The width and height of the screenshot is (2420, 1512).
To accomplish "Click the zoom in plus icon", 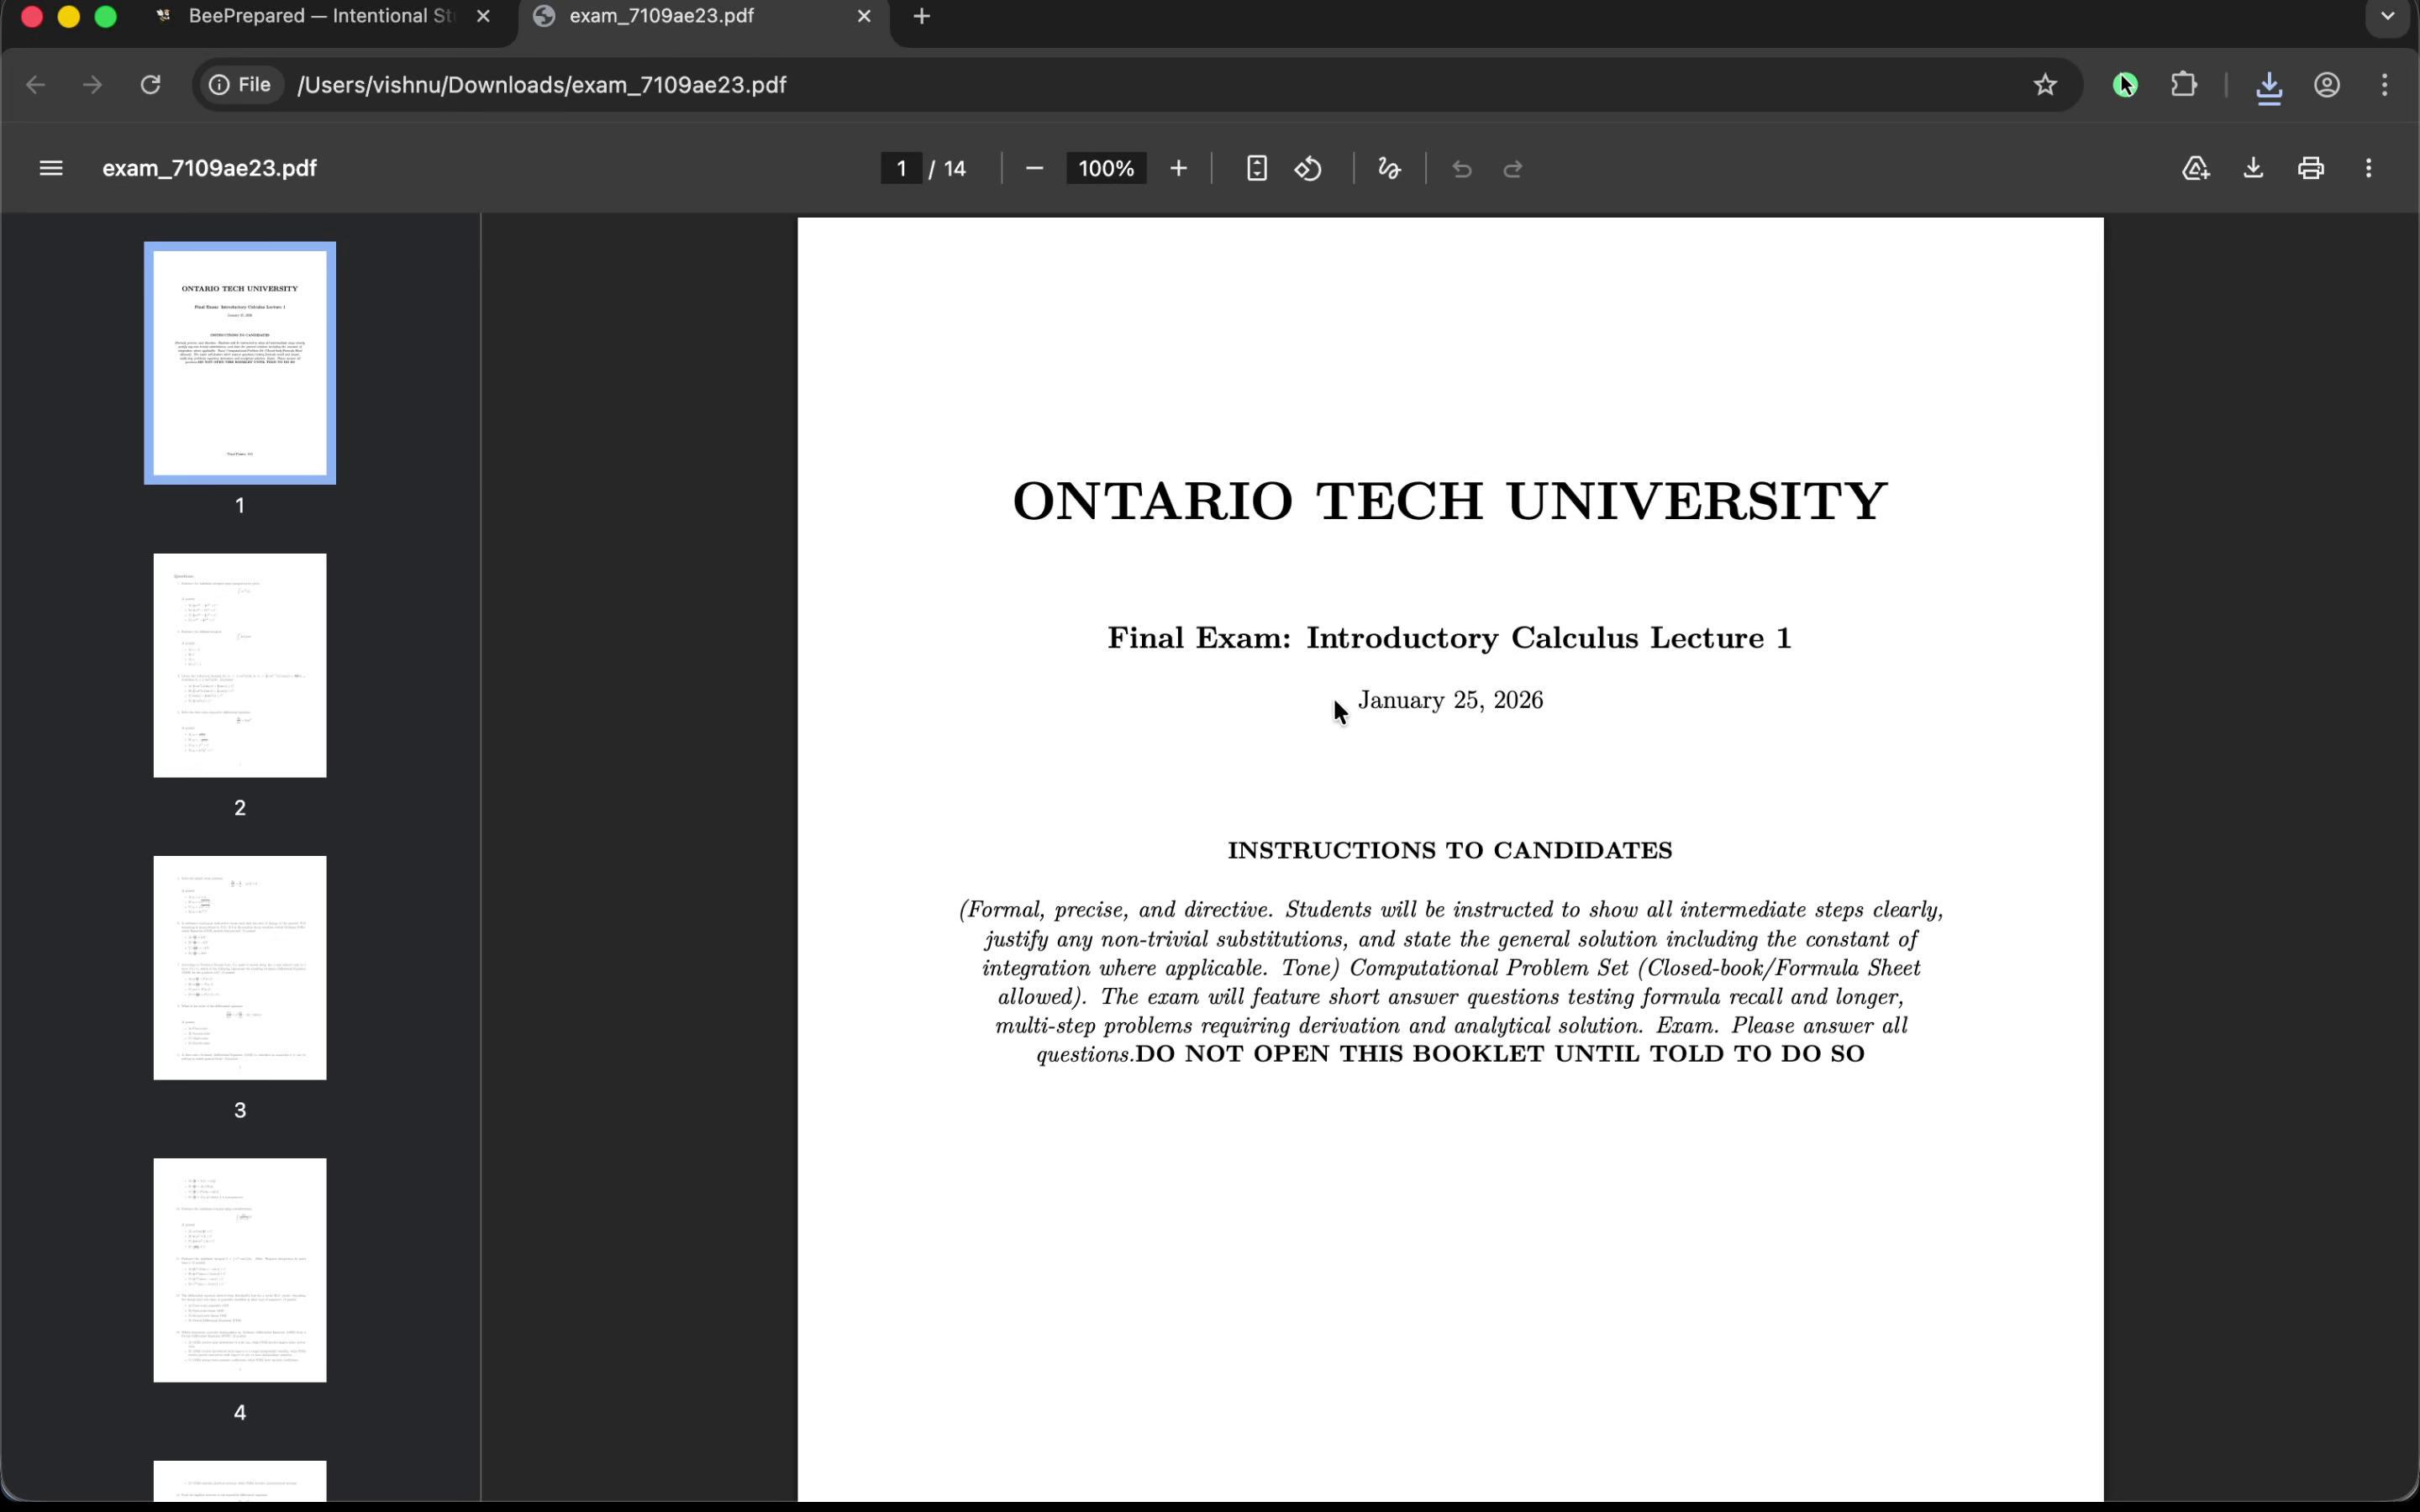I will coord(1178,168).
